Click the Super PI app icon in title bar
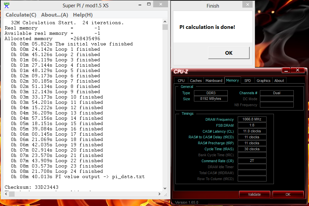309x206 pixels. click(x=7, y=5)
